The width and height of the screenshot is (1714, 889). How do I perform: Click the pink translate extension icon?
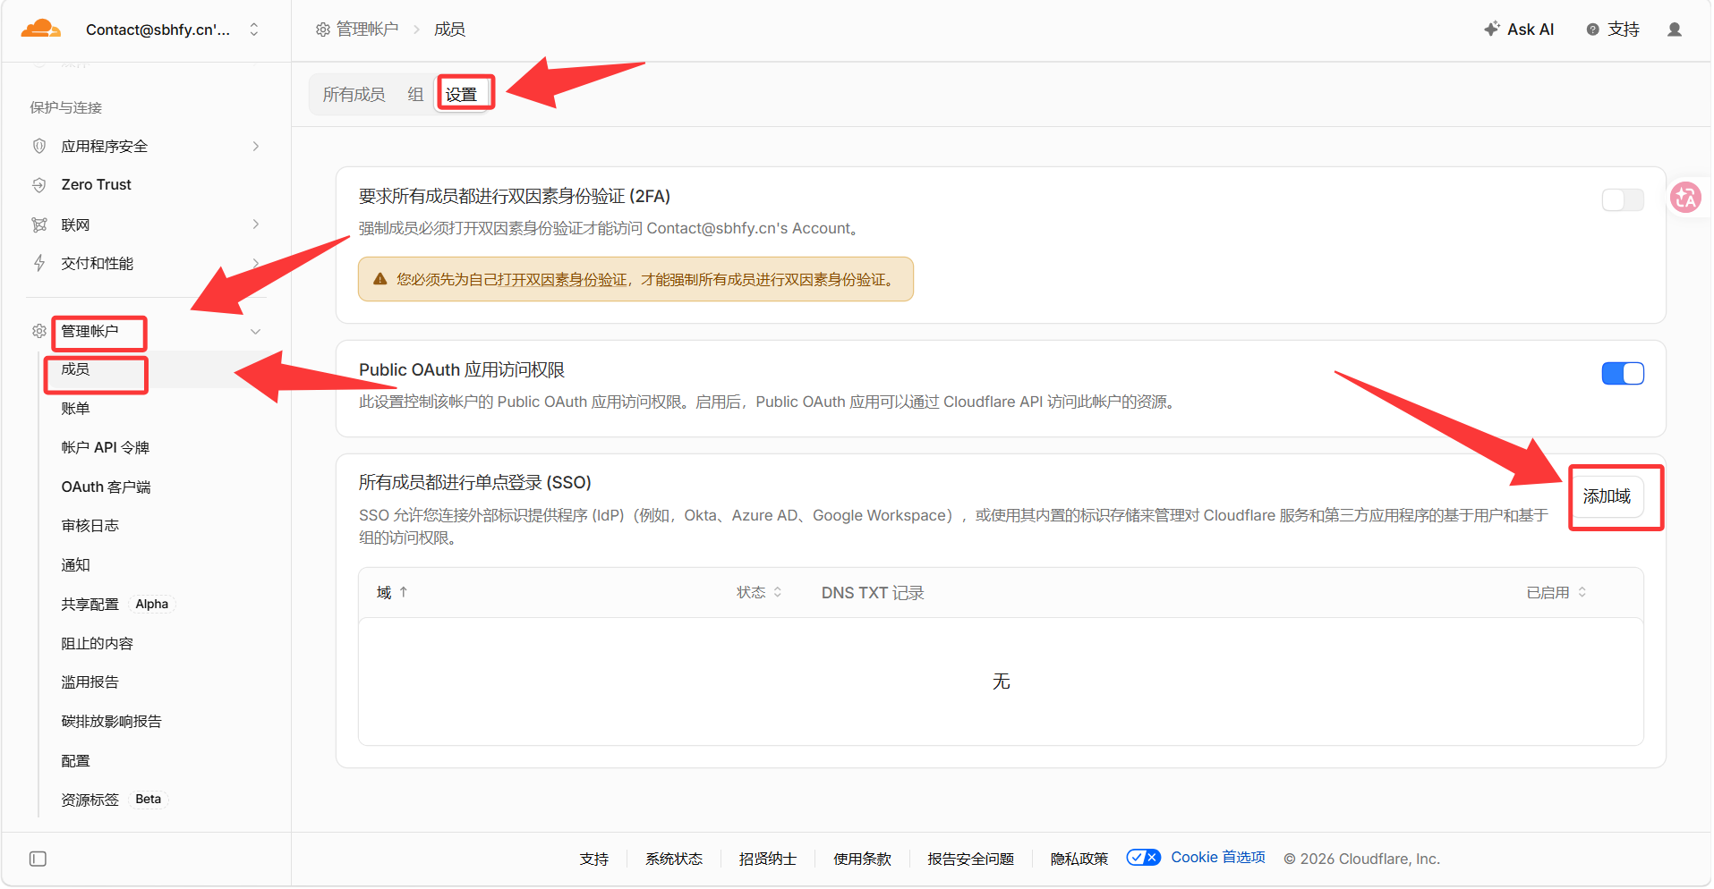click(x=1686, y=198)
